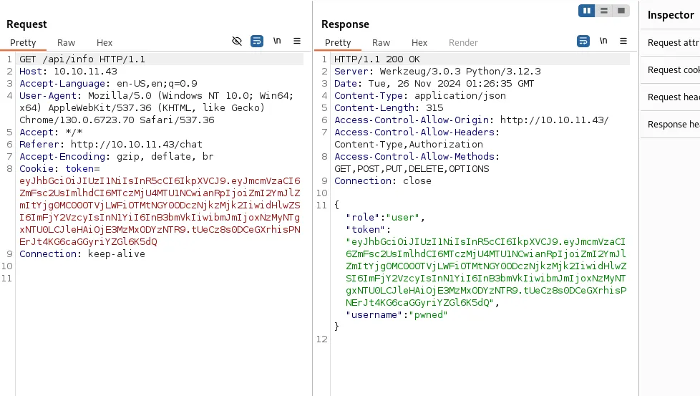Expand Response headers section in Inspector

click(x=674, y=125)
